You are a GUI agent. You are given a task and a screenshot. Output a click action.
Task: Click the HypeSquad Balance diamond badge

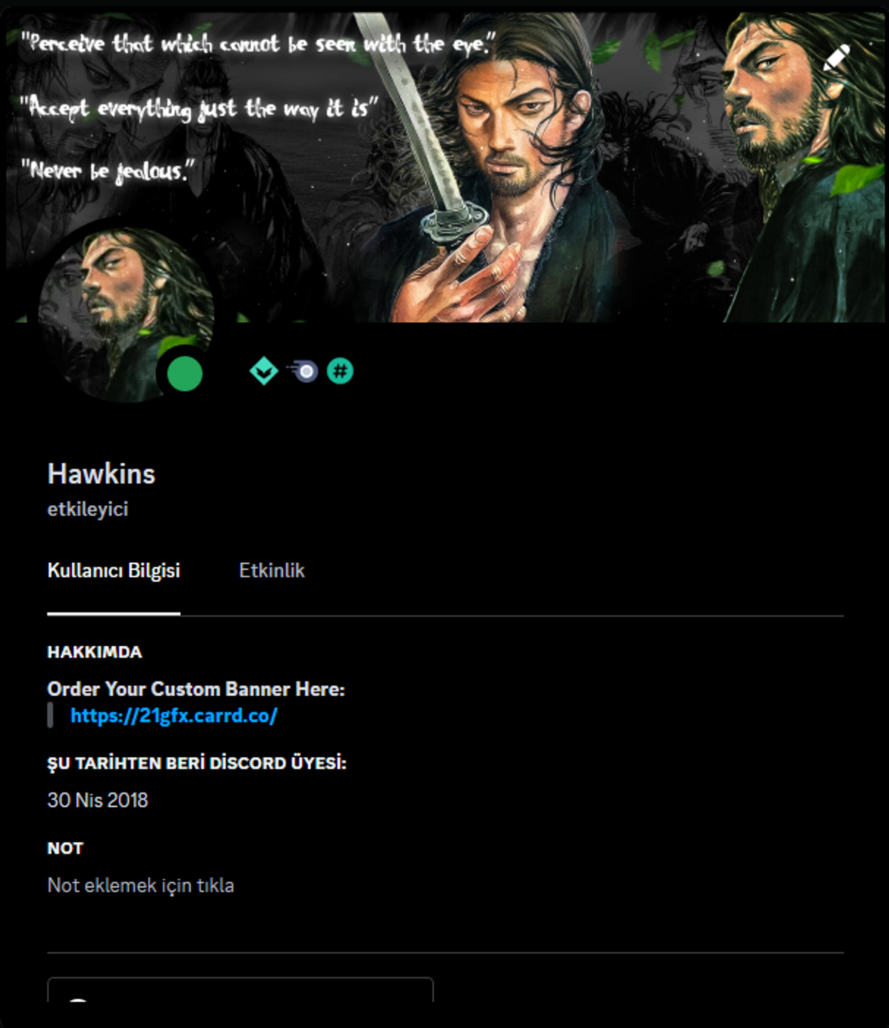tap(264, 371)
